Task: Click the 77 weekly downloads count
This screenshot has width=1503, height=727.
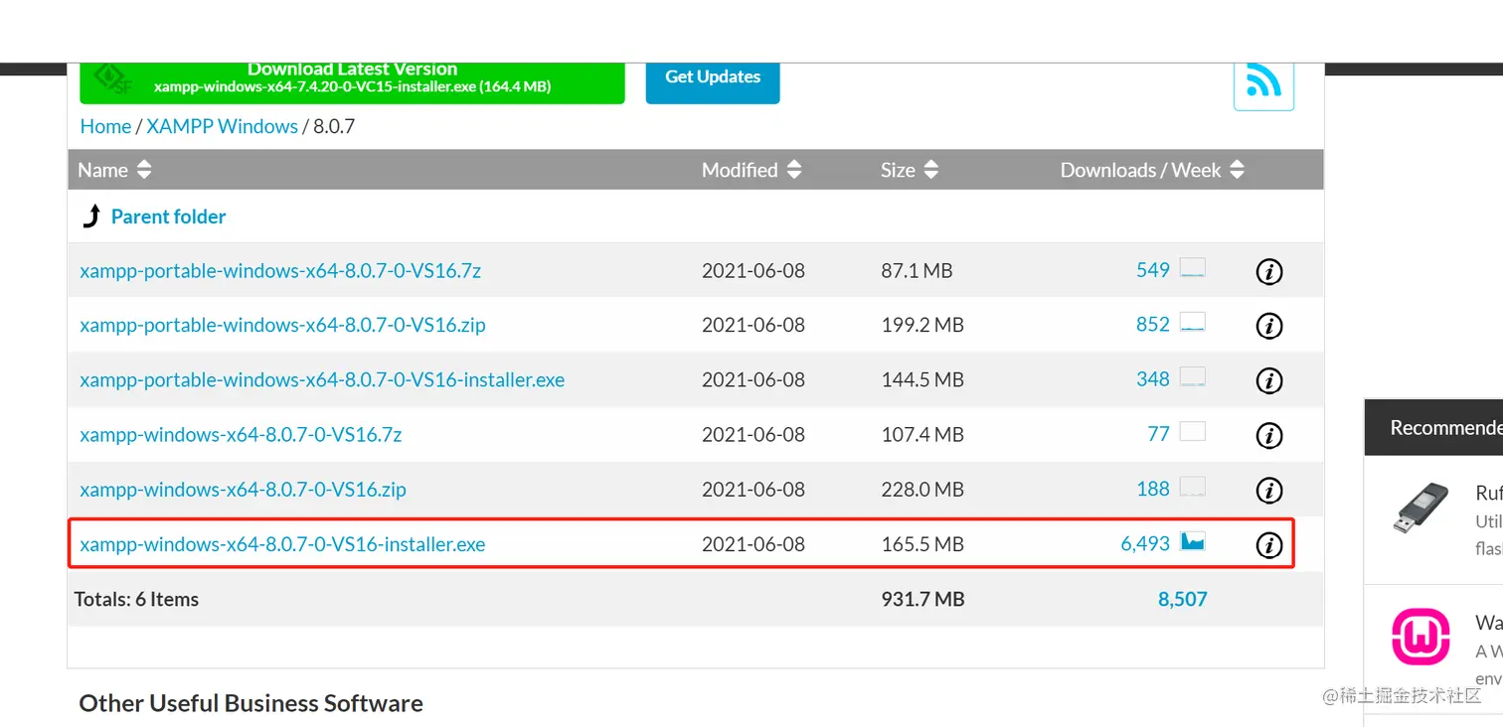Action: point(1159,434)
